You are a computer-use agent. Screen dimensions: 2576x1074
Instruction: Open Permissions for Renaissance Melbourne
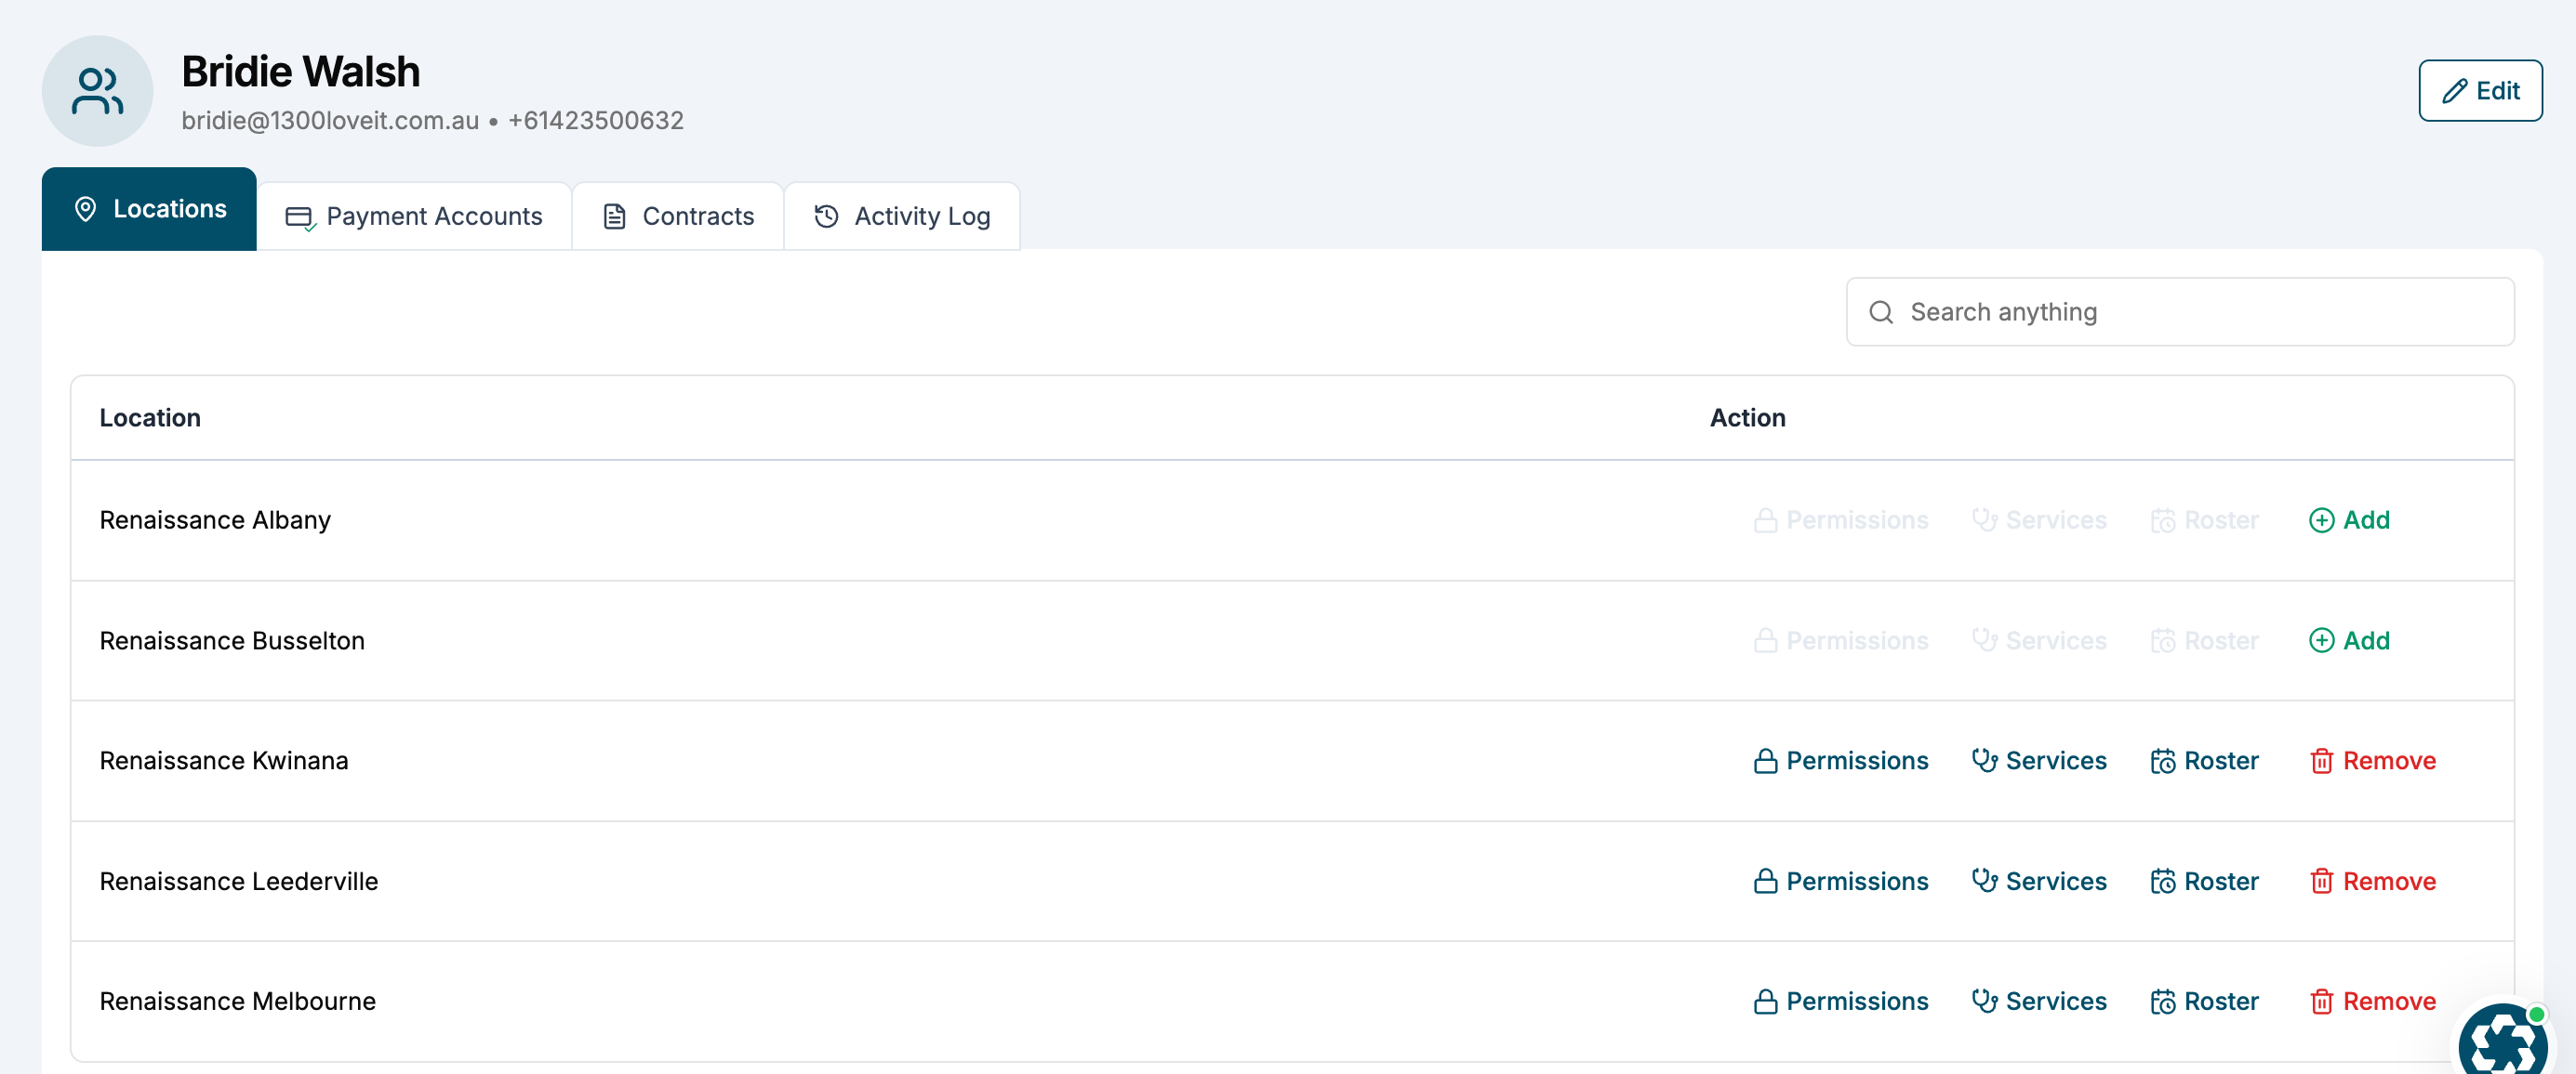pos(1840,1001)
